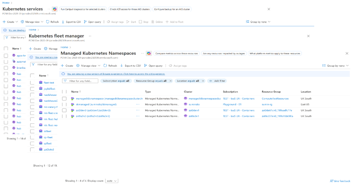Click the Give feedback icon link

(340, 181)
